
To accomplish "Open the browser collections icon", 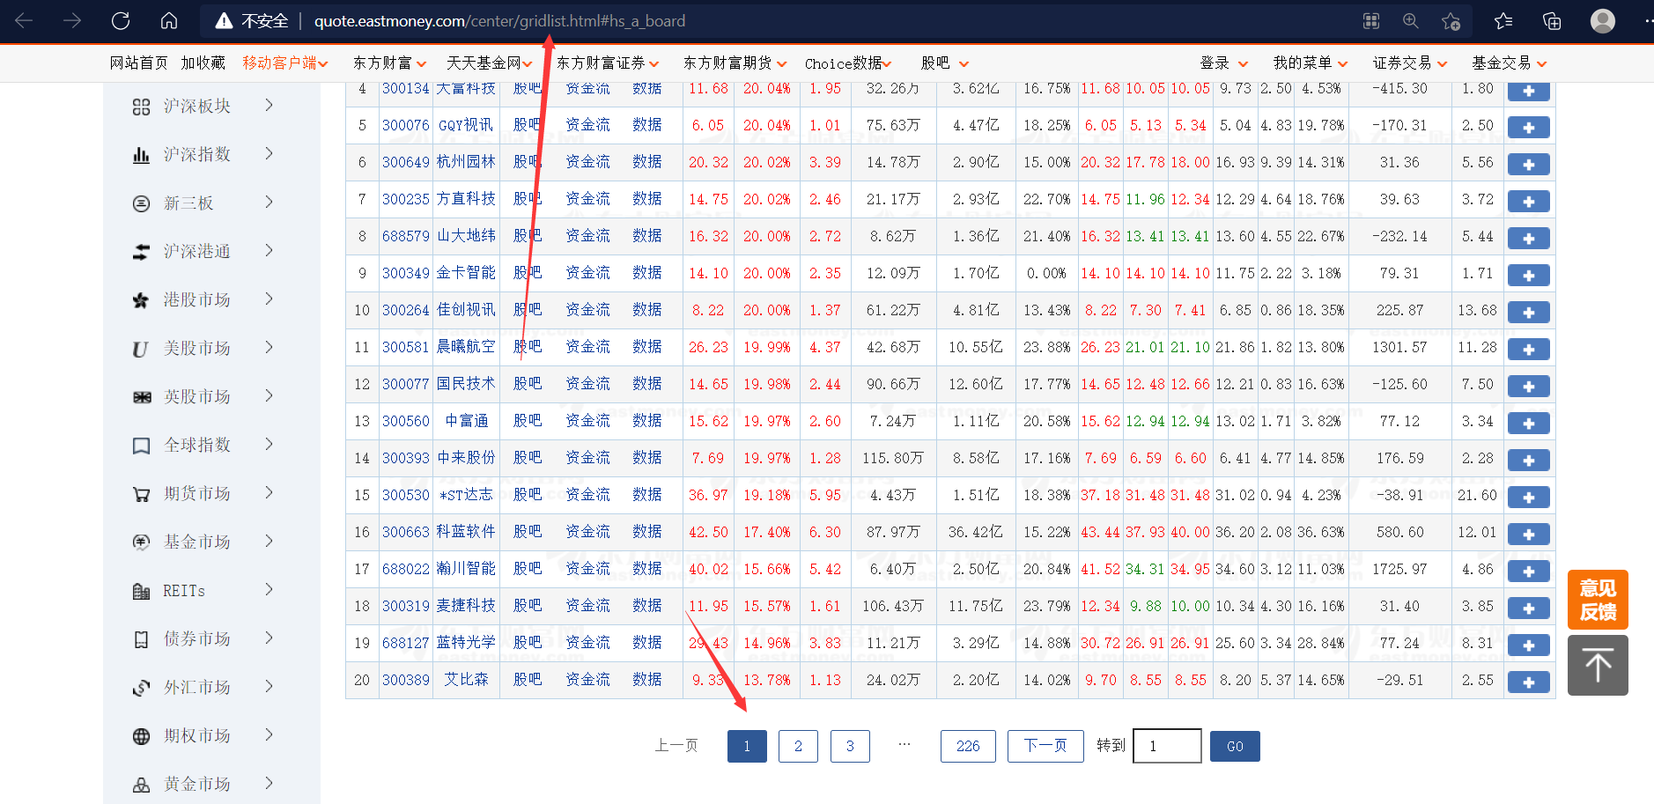I will pos(1552,21).
